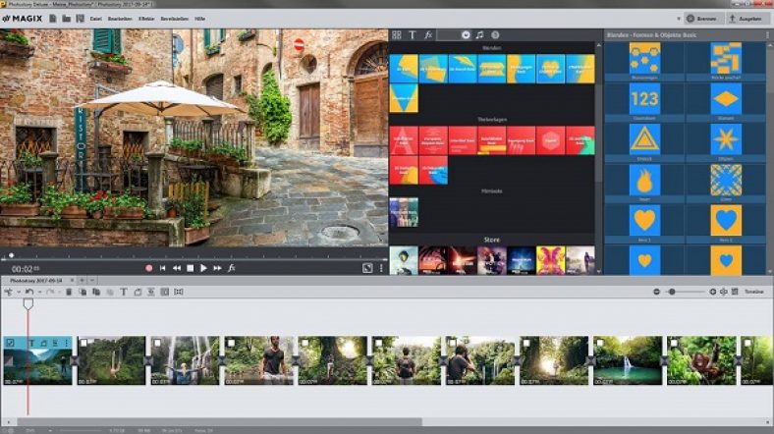Screen dimensions: 774x434
Task: Check the second timeline photo's checkbox
Action: (x=83, y=343)
